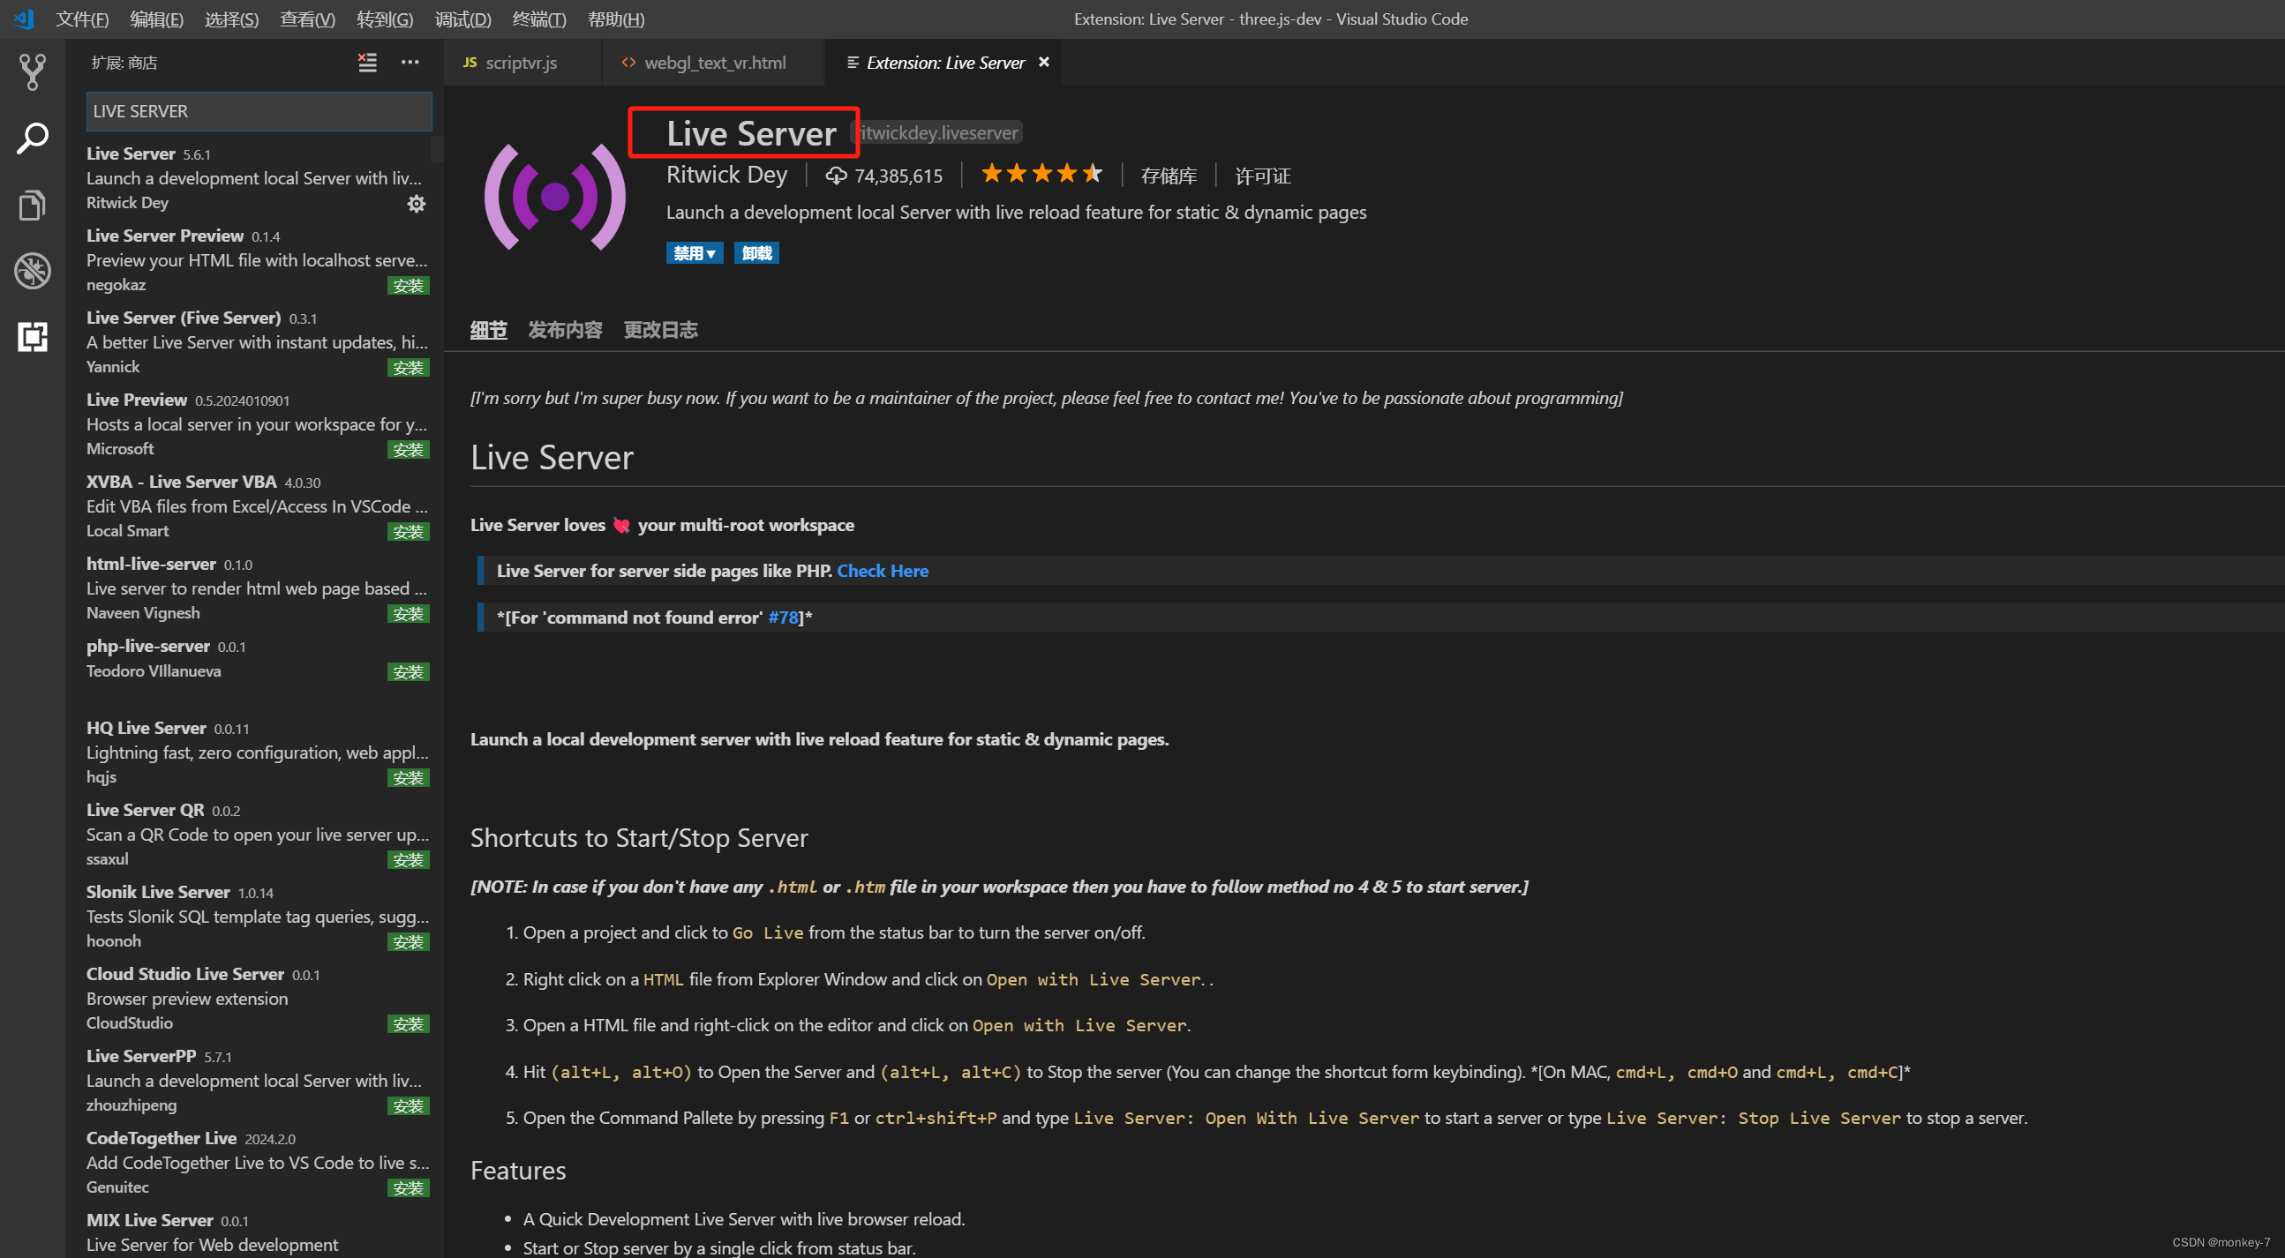The height and width of the screenshot is (1258, 2285).
Task: Open the #78 issue link
Action: pos(782,618)
